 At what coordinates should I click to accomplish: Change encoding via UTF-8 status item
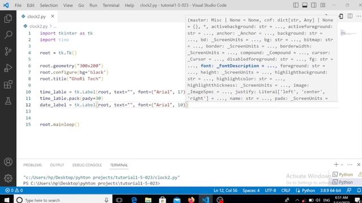click(x=270, y=191)
